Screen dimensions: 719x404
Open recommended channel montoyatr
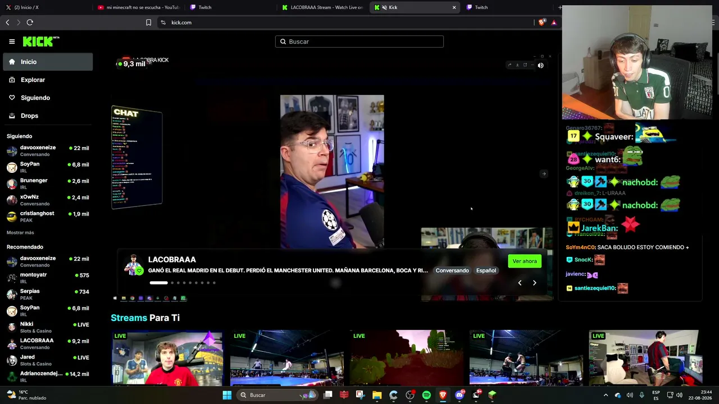[x=48, y=278]
